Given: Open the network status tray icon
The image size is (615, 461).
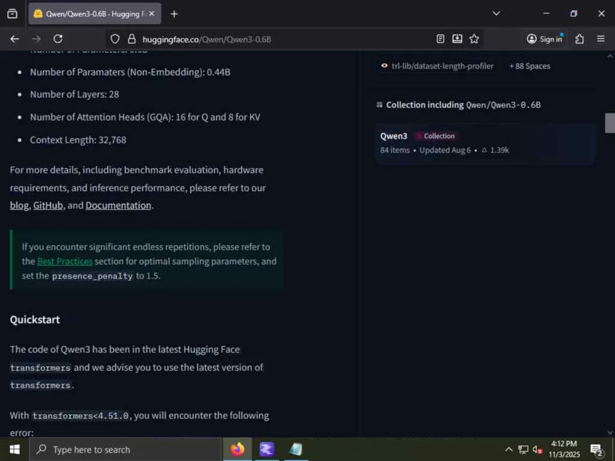Looking at the screenshot, I should [523, 449].
